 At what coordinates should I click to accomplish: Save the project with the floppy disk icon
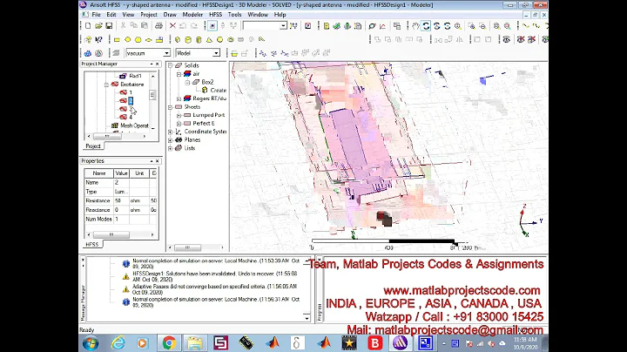tap(109, 26)
